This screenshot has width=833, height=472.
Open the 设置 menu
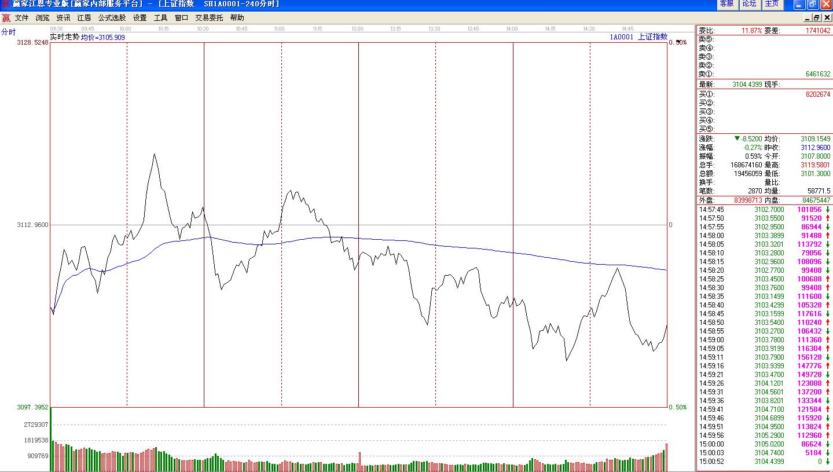click(x=140, y=18)
